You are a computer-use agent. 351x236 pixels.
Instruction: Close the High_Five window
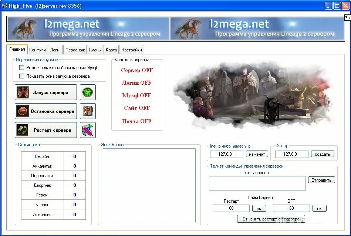click(345, 6)
